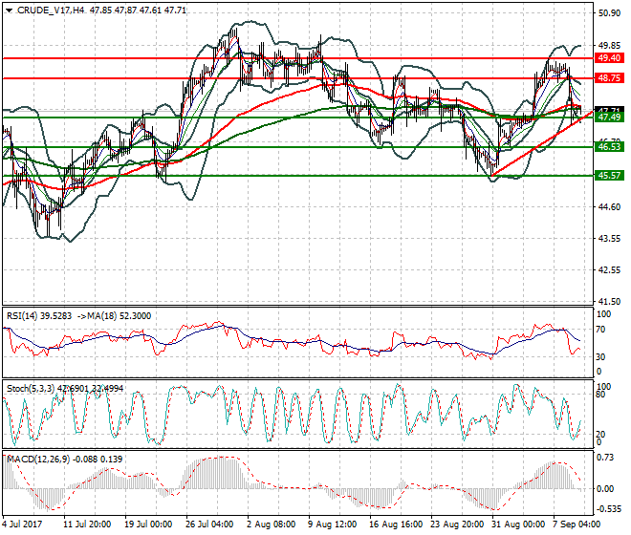Select the Stoch(5,3,3) indicator label
Screen dimensions: 631x535
point(32,389)
